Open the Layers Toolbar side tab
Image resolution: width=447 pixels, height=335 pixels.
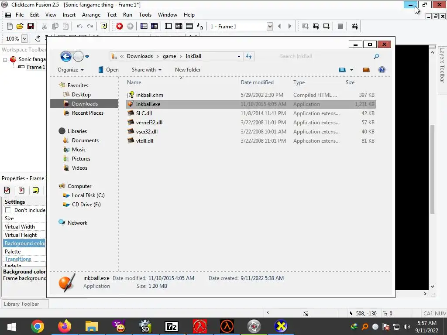point(442,69)
